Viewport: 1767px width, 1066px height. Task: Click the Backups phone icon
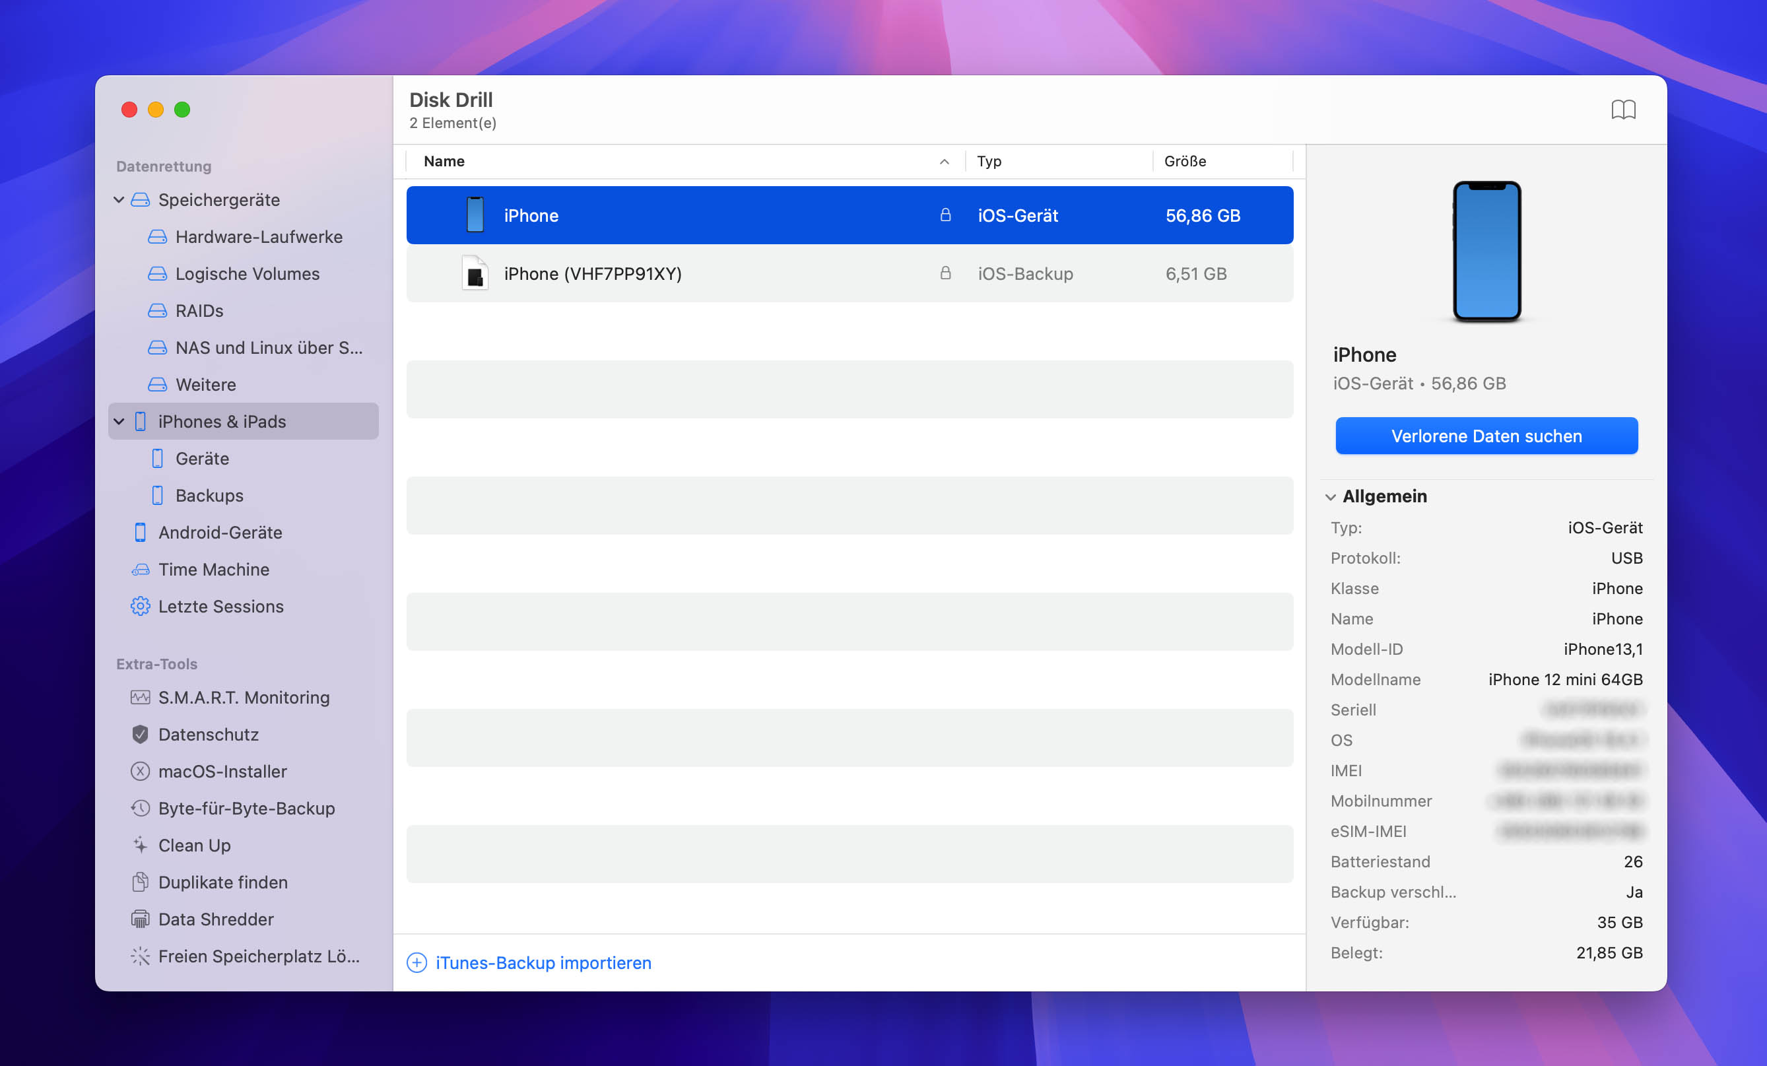click(x=157, y=496)
